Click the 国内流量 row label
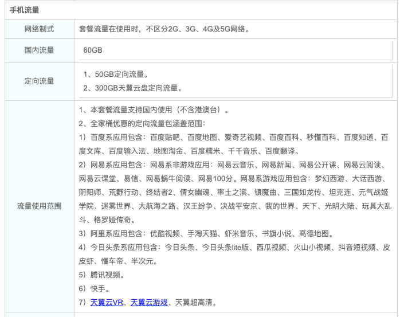Screen dimensions: 404x317 tap(40, 50)
